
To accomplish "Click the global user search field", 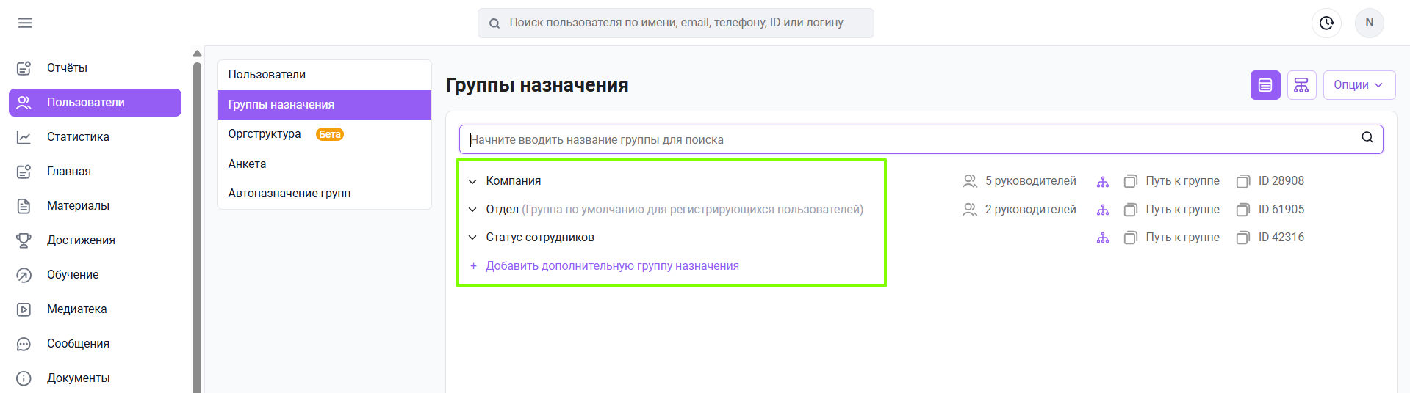I will point(675,23).
